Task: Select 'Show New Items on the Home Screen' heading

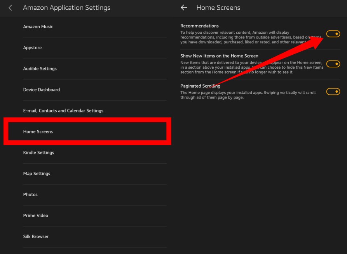Action: 219,56
